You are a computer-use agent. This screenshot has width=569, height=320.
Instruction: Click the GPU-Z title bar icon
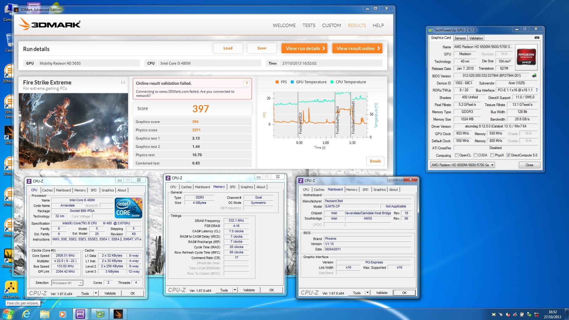[430, 30]
